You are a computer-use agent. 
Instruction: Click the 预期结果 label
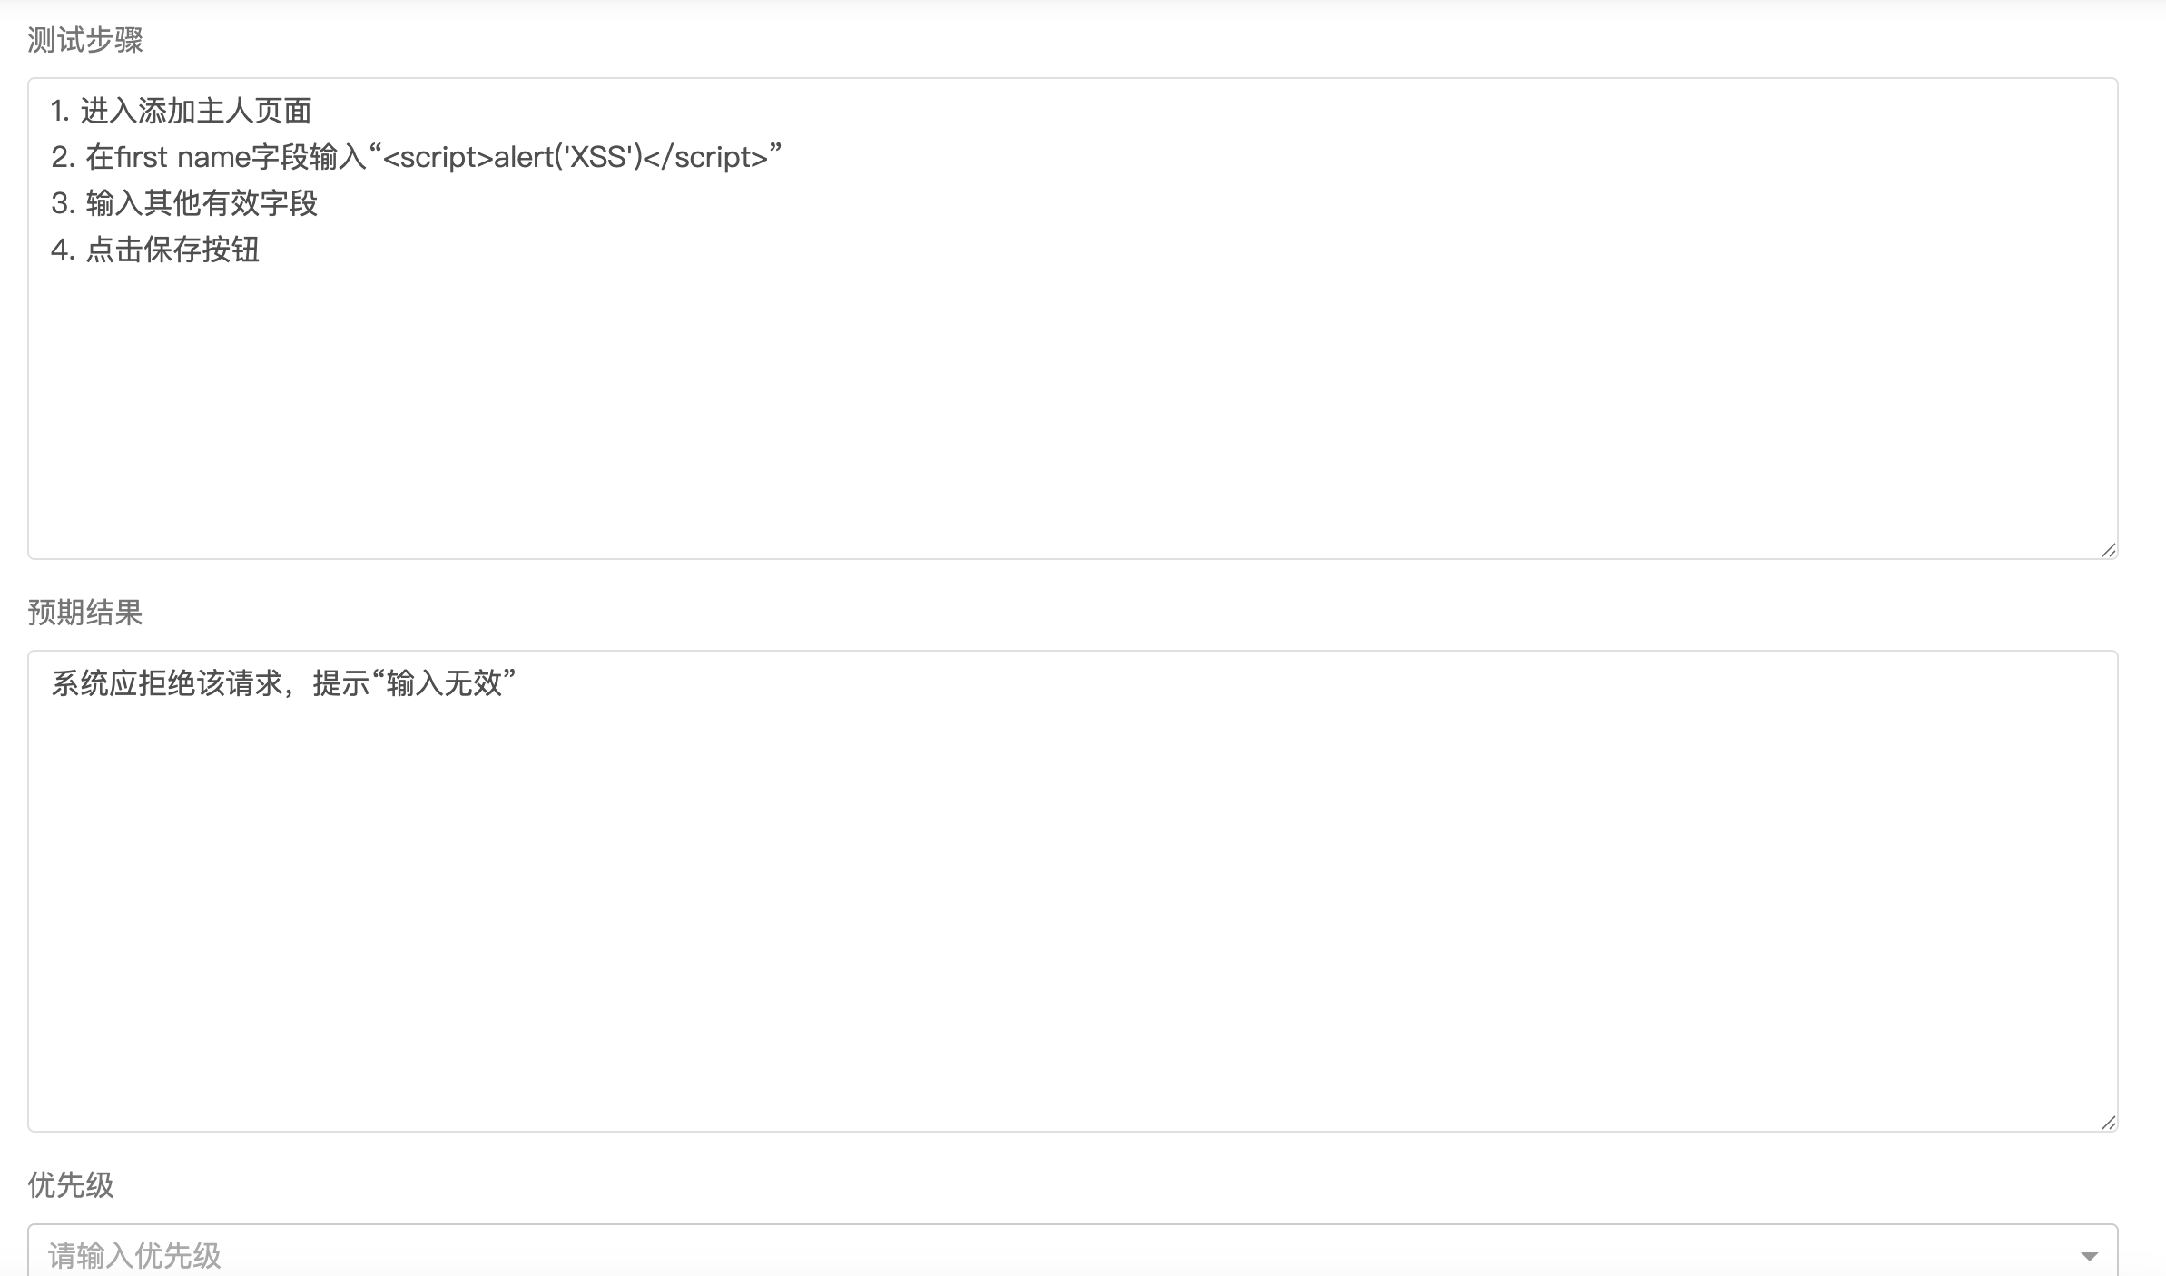tap(85, 613)
